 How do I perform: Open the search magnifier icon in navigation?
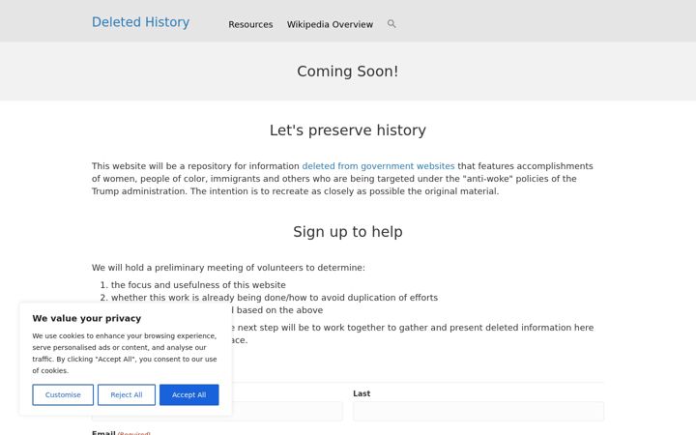391,24
